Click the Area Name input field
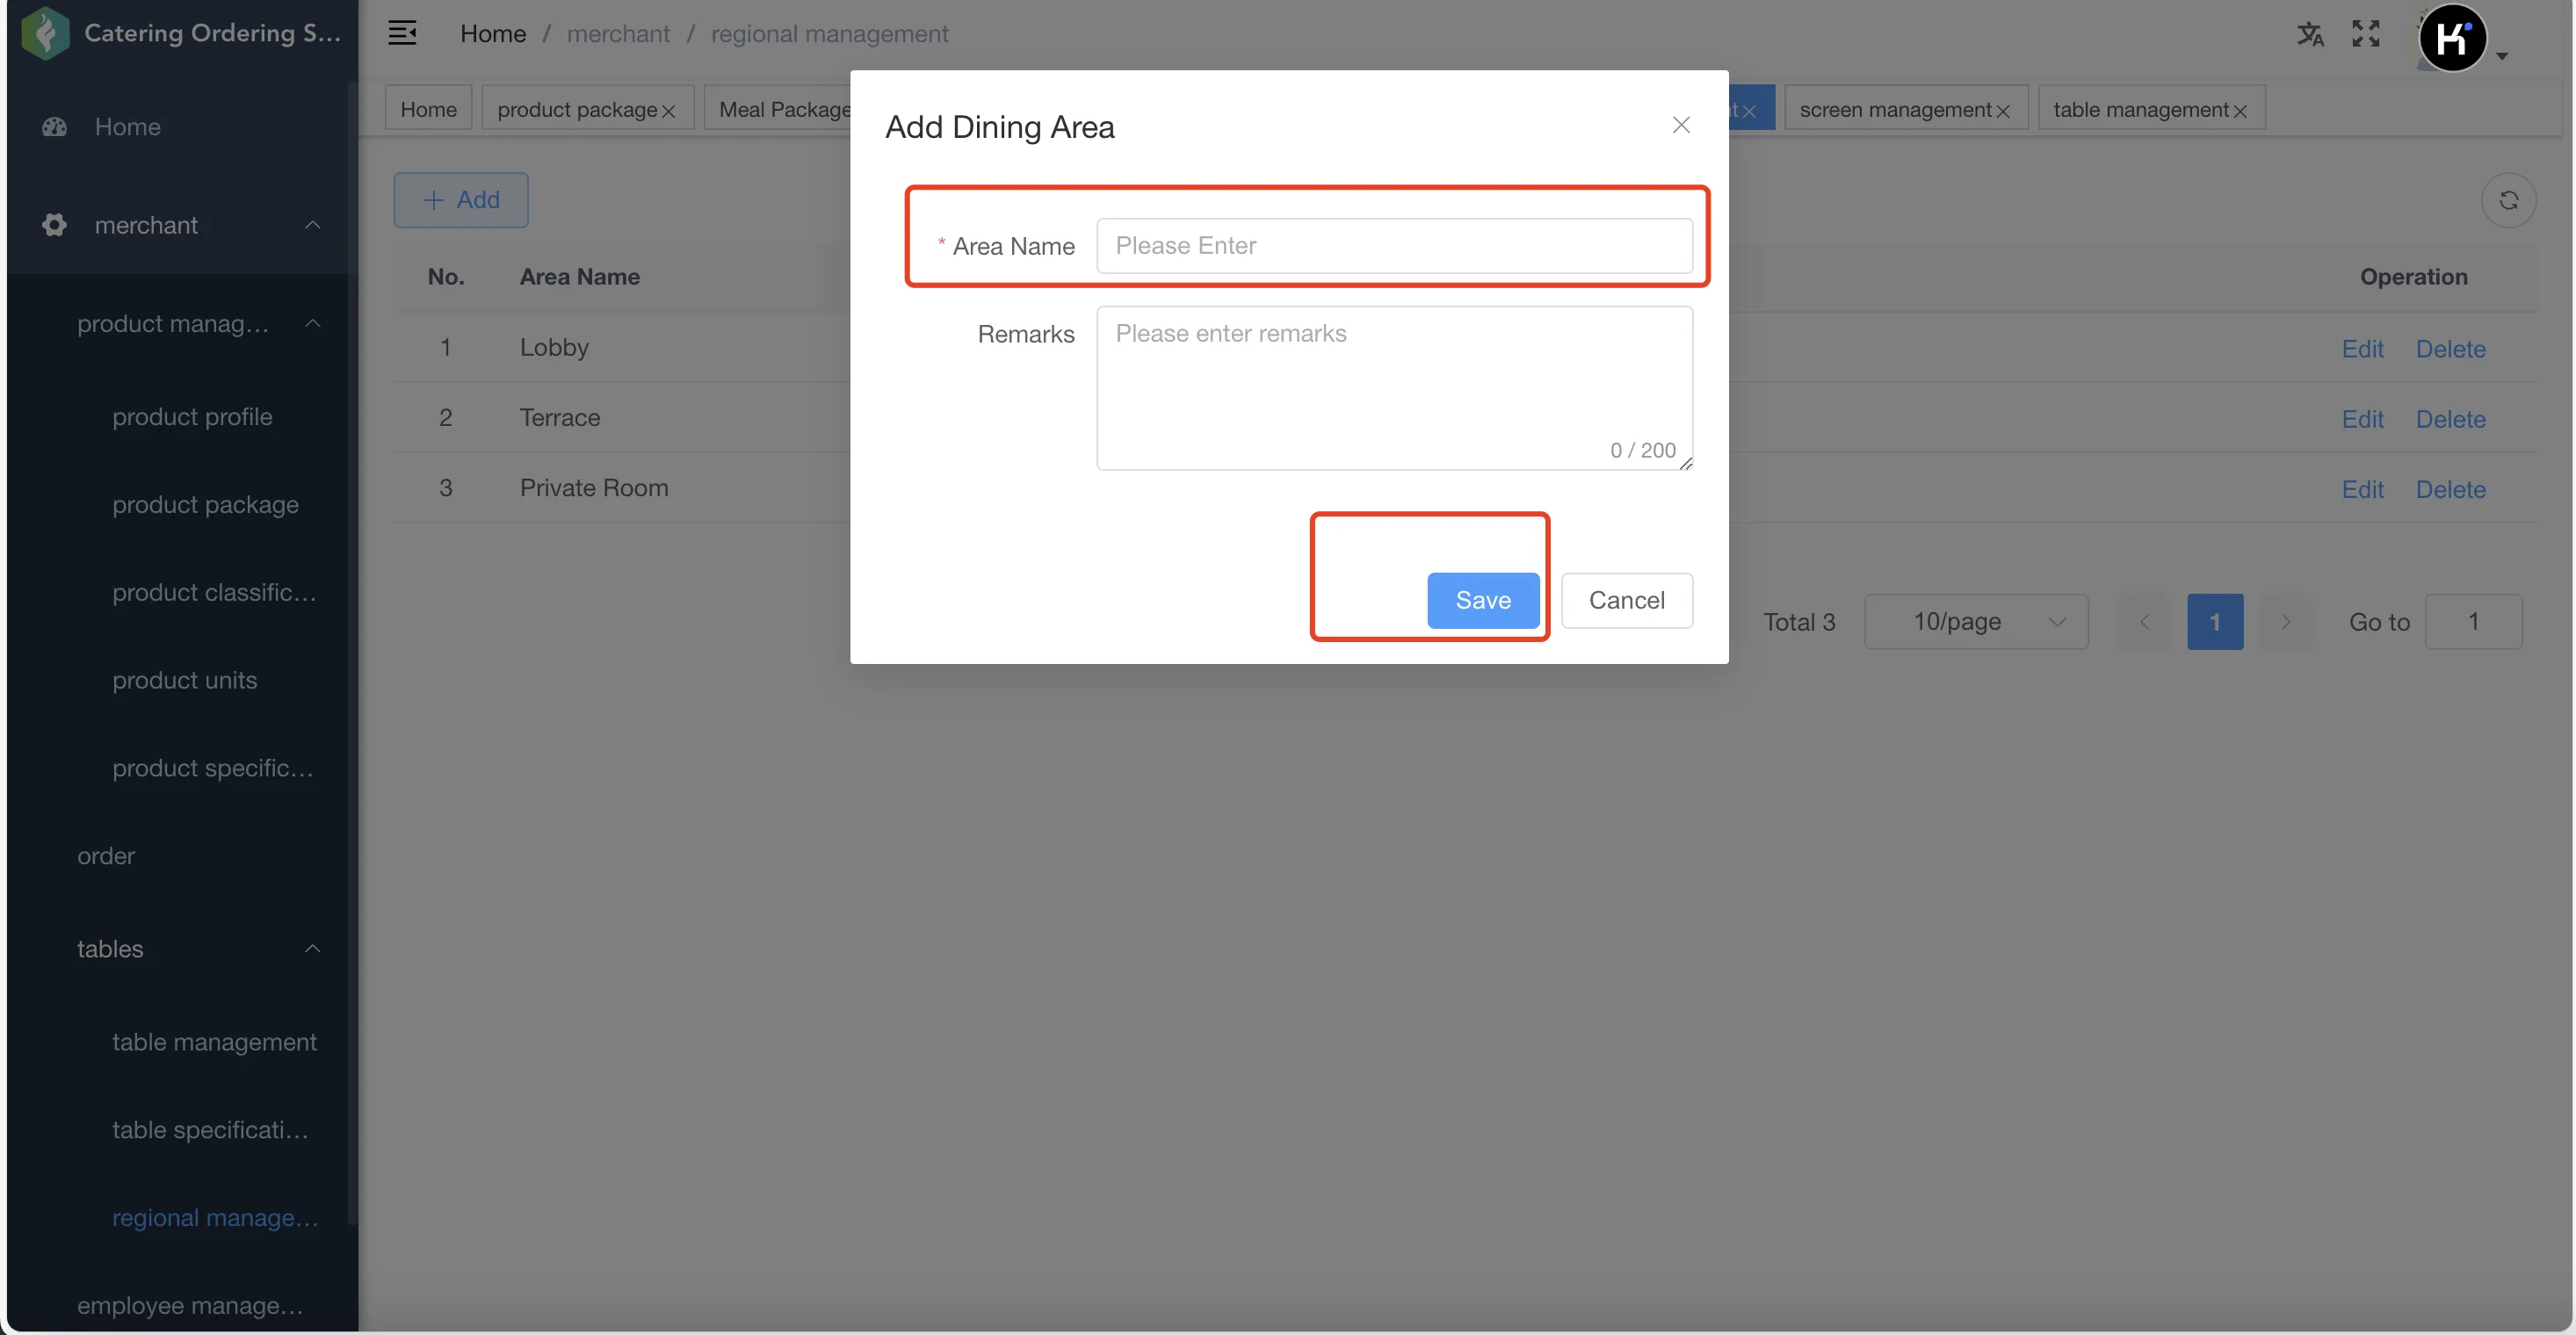Viewport: 2576px width, 1335px height. tap(1394, 246)
